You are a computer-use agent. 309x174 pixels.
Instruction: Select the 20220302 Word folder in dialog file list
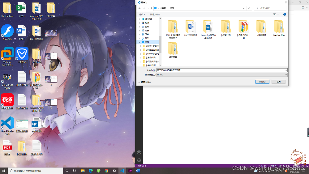click(x=191, y=28)
